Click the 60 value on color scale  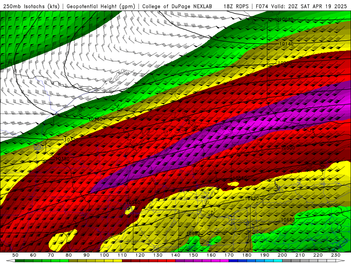[33, 255]
